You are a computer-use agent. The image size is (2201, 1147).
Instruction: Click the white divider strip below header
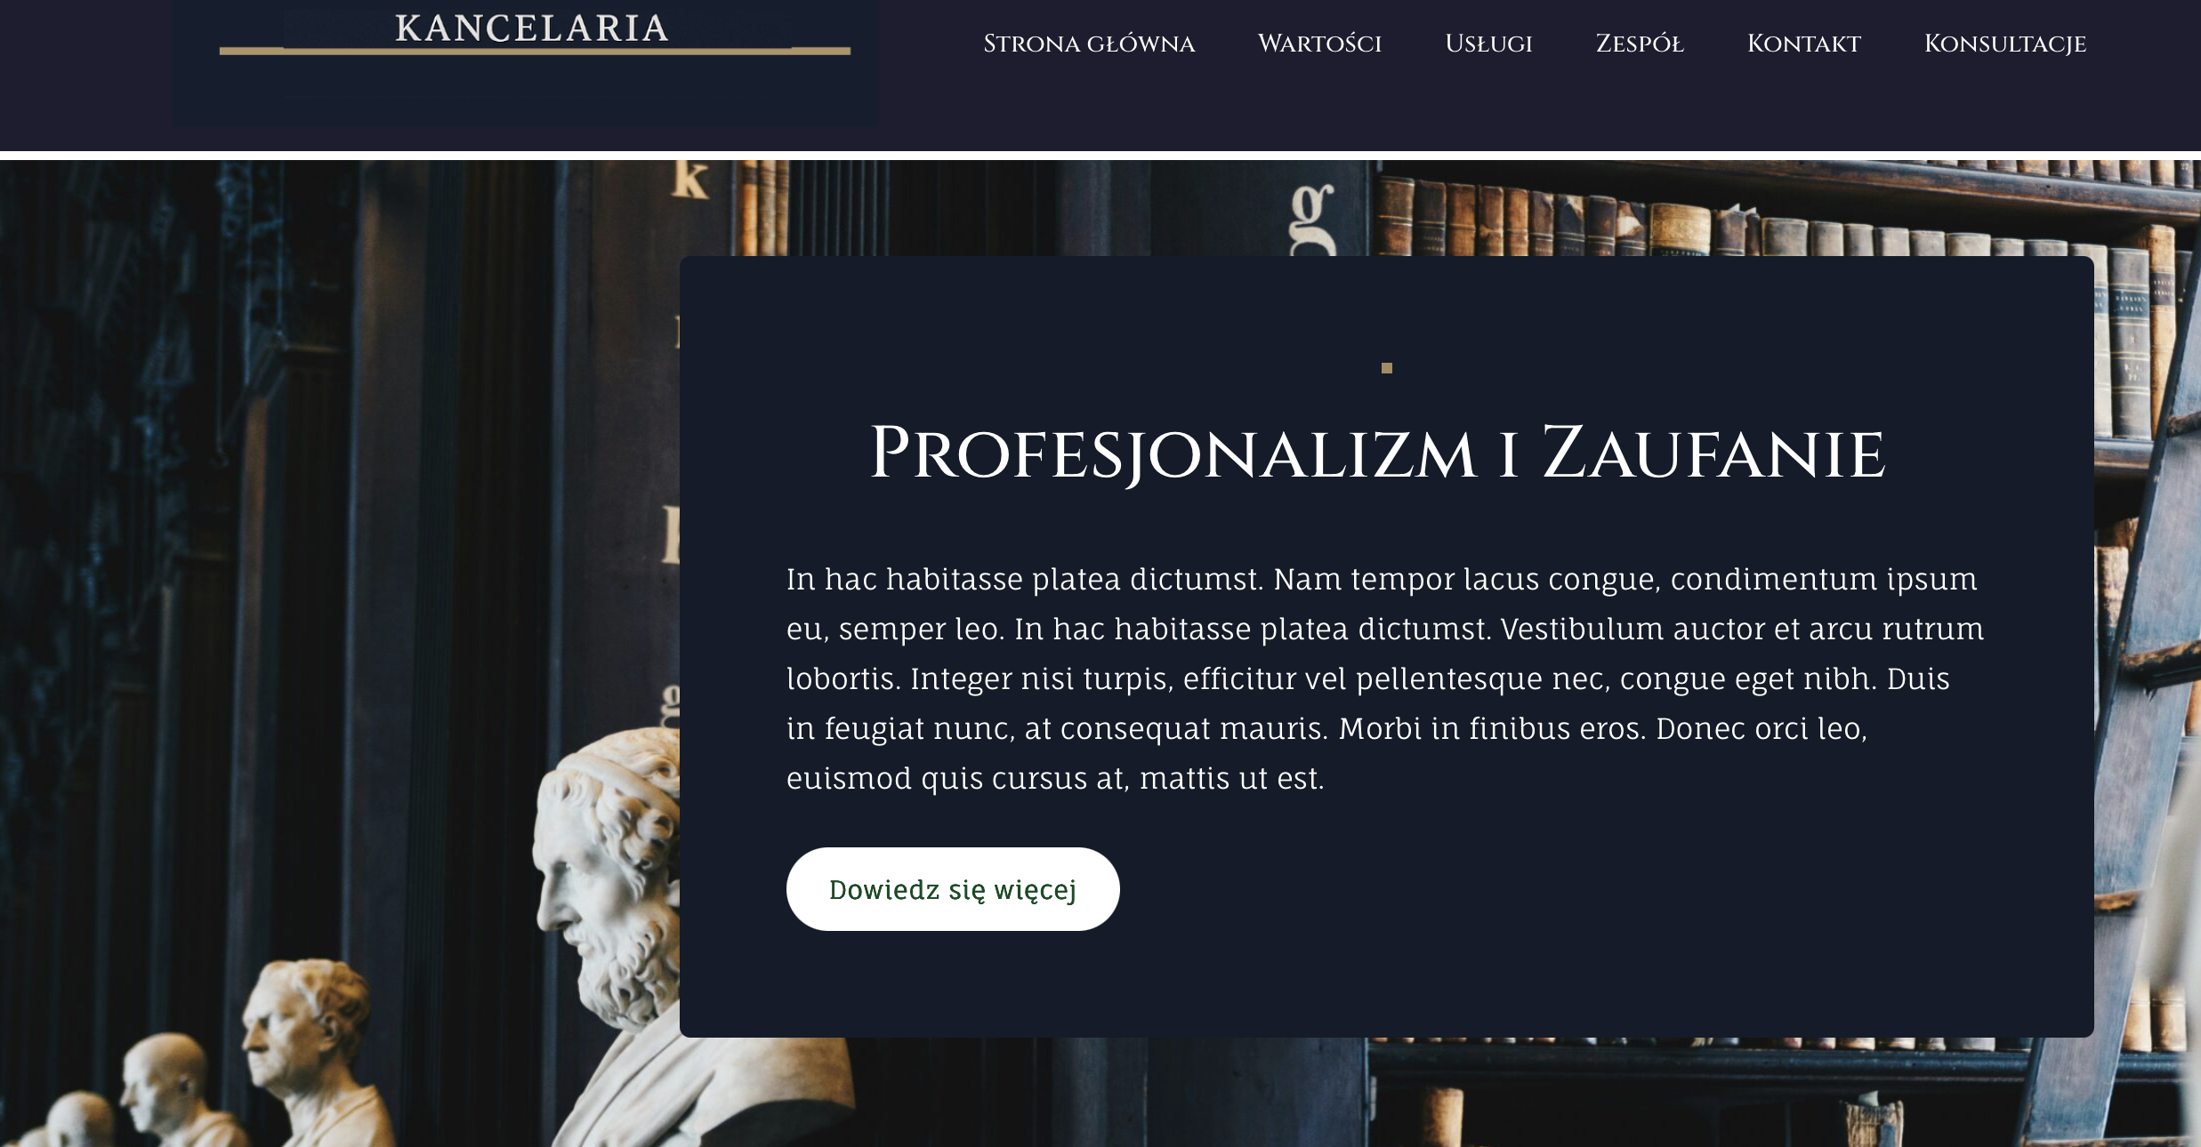(1100, 156)
